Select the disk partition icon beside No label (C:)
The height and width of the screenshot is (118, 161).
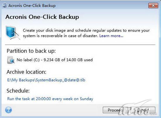pos(11,60)
